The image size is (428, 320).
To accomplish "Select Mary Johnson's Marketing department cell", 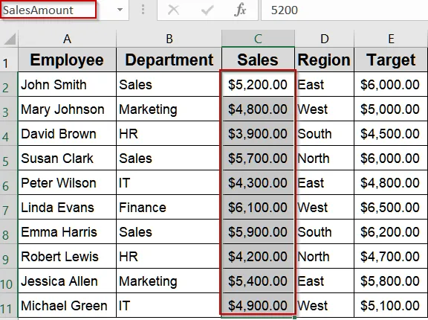I will point(169,109).
